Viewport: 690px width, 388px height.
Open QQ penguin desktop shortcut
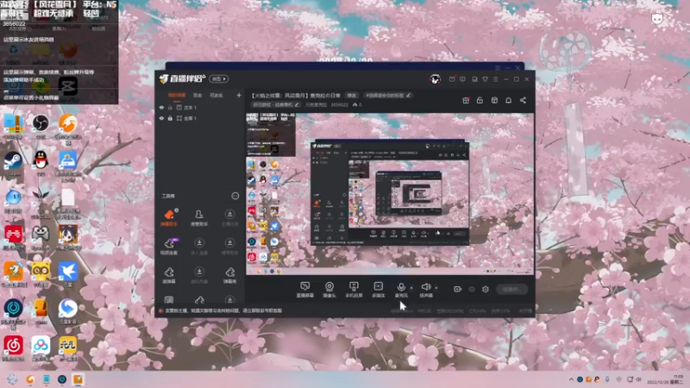coord(41,163)
